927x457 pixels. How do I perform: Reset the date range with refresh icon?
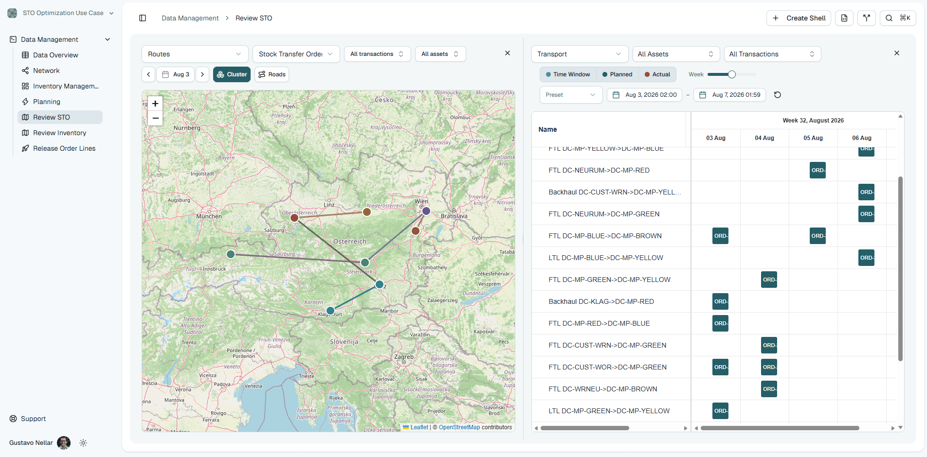click(x=778, y=95)
